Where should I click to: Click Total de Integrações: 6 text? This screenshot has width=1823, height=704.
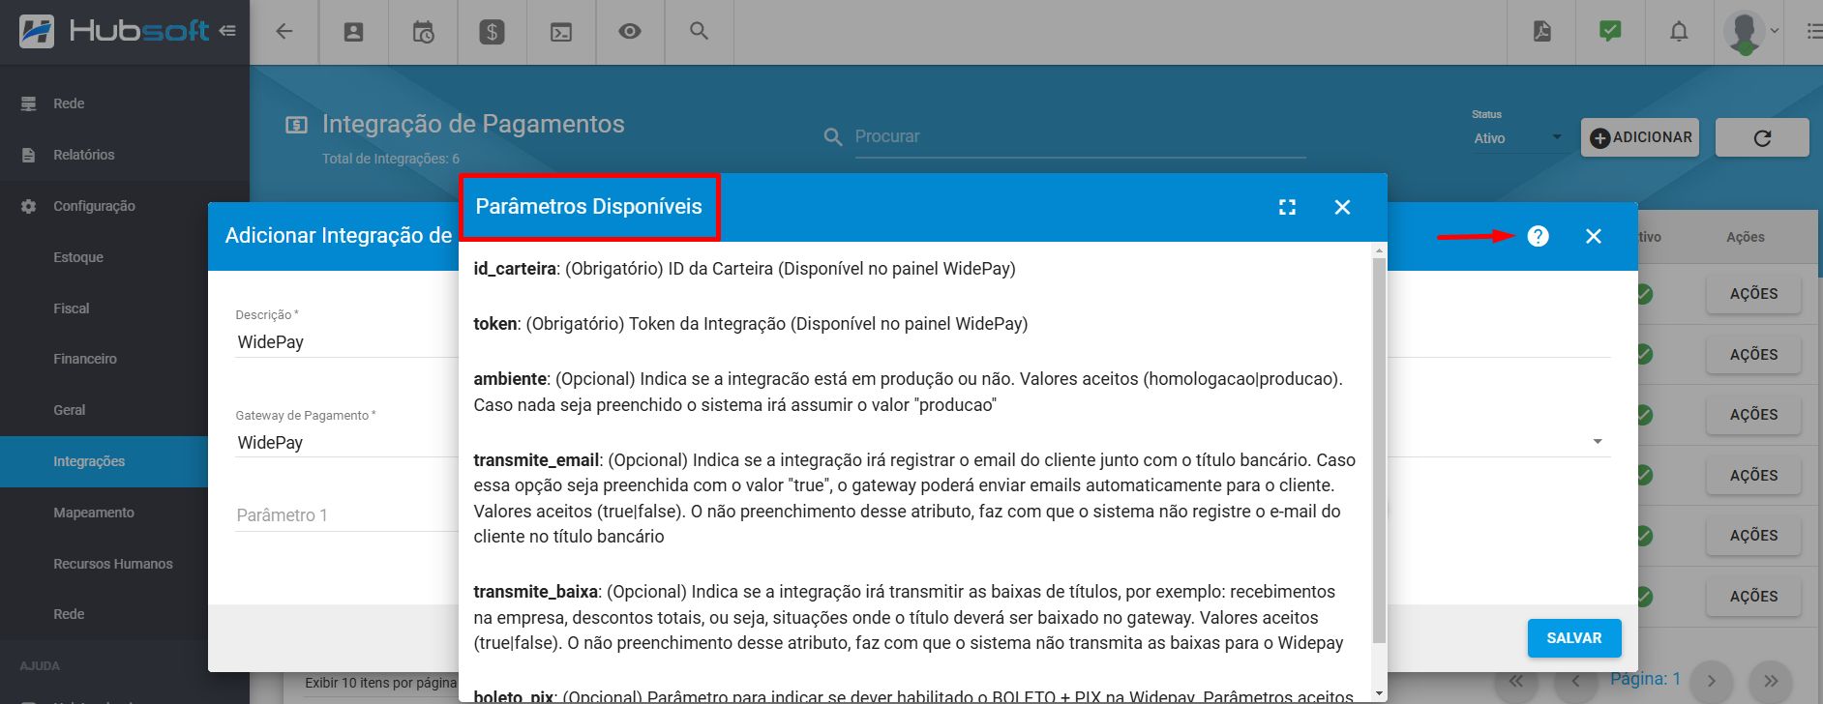point(391,159)
